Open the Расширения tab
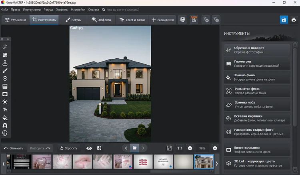Screen dimensions: 300x175 point(163,20)
